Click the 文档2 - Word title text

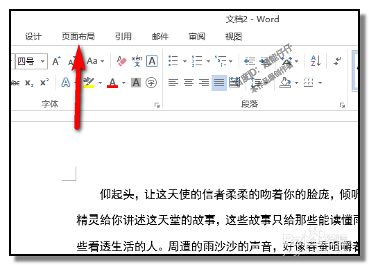pyautogui.click(x=252, y=19)
